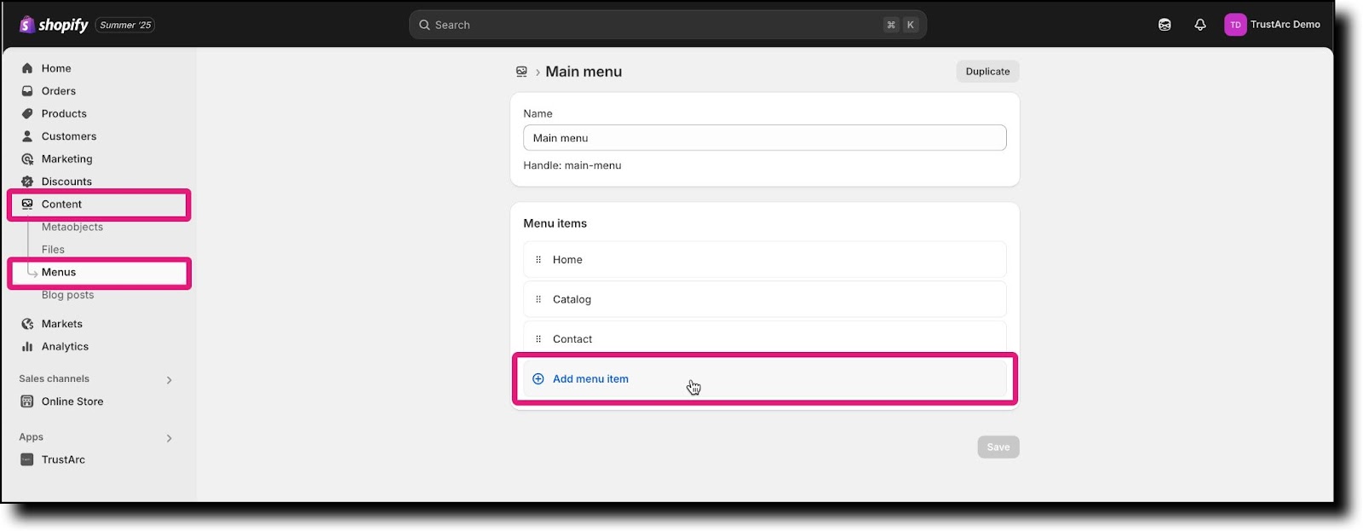
Task: Open Blog posts under Content
Action: [x=68, y=295]
